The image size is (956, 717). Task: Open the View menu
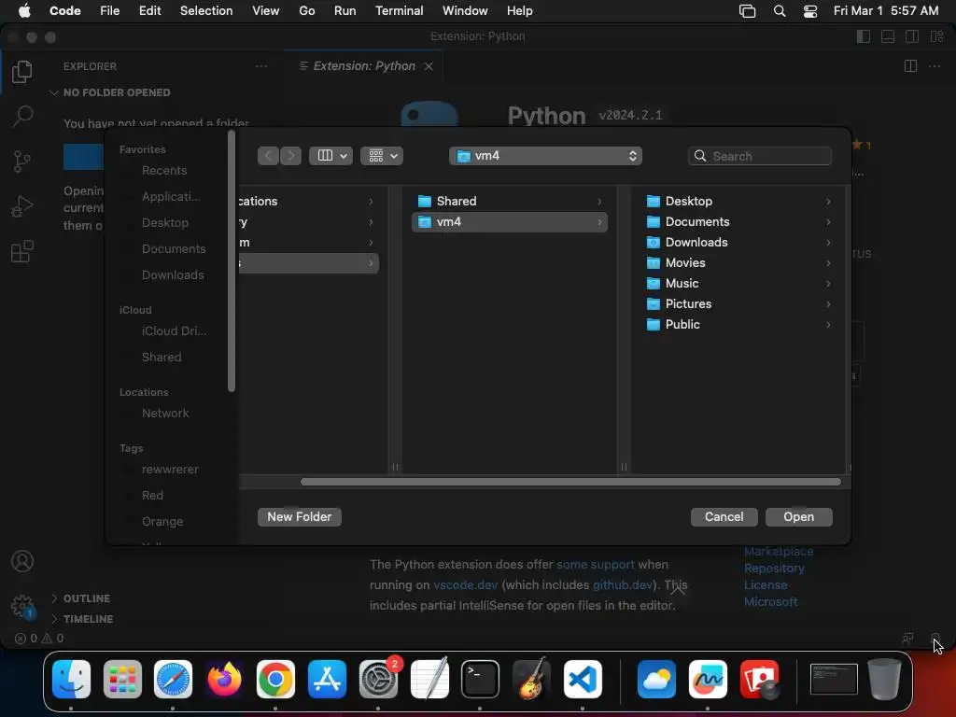265,11
